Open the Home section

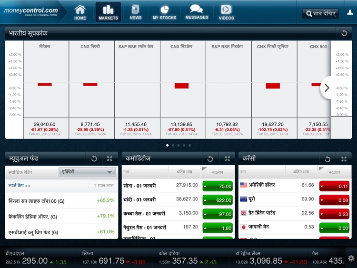tap(80, 12)
